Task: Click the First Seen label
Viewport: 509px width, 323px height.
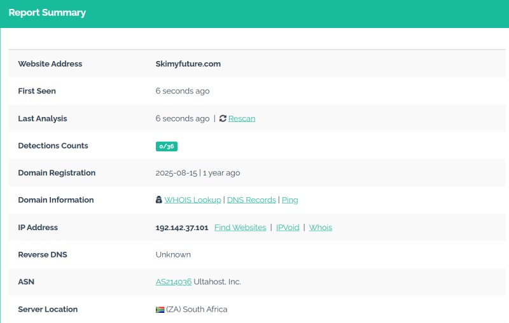Action: (x=37, y=91)
